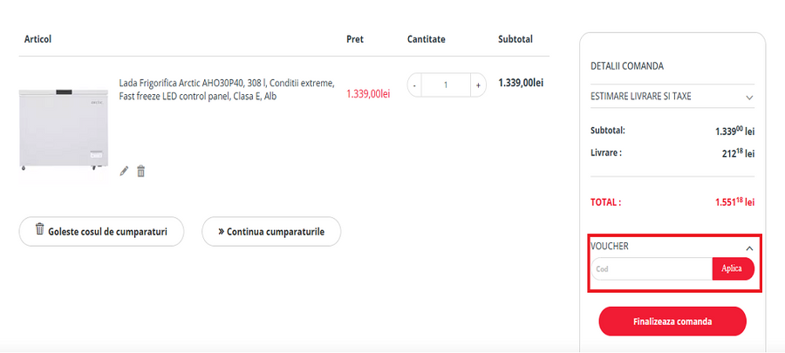The image size is (785, 353).
Task: Click Continua cumparaturile button
Action: [270, 232]
